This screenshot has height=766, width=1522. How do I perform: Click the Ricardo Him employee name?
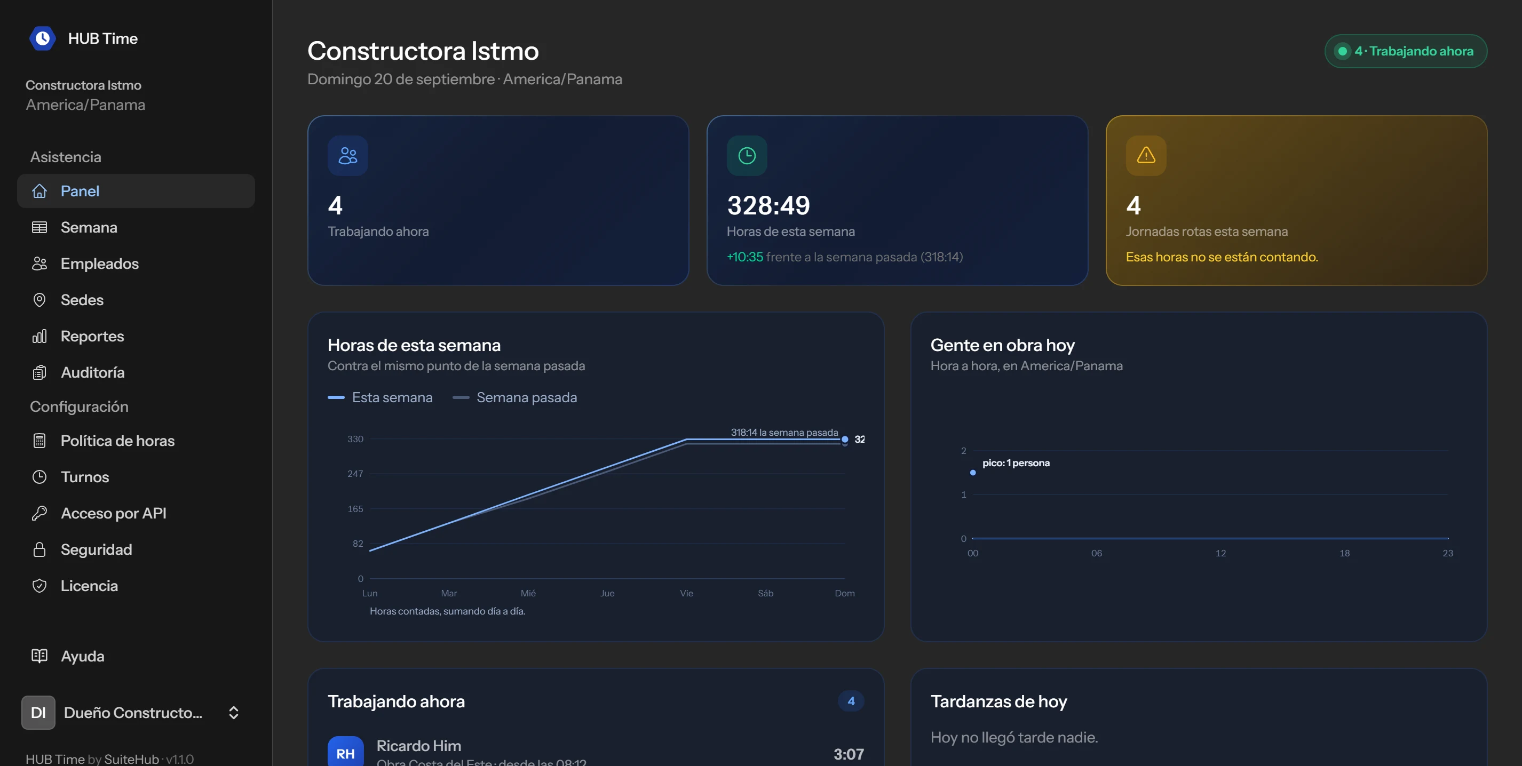(x=419, y=746)
